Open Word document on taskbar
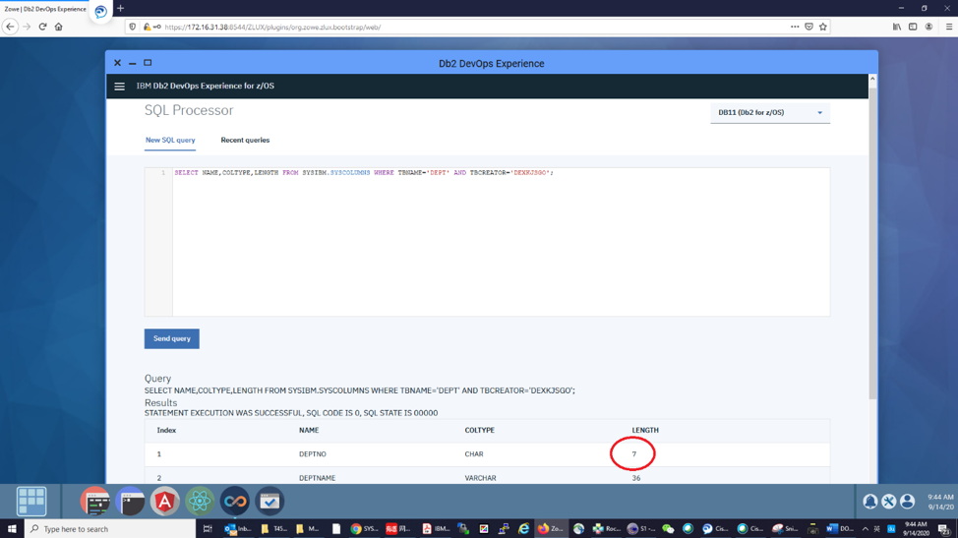This screenshot has width=958, height=538. pyautogui.click(x=839, y=529)
